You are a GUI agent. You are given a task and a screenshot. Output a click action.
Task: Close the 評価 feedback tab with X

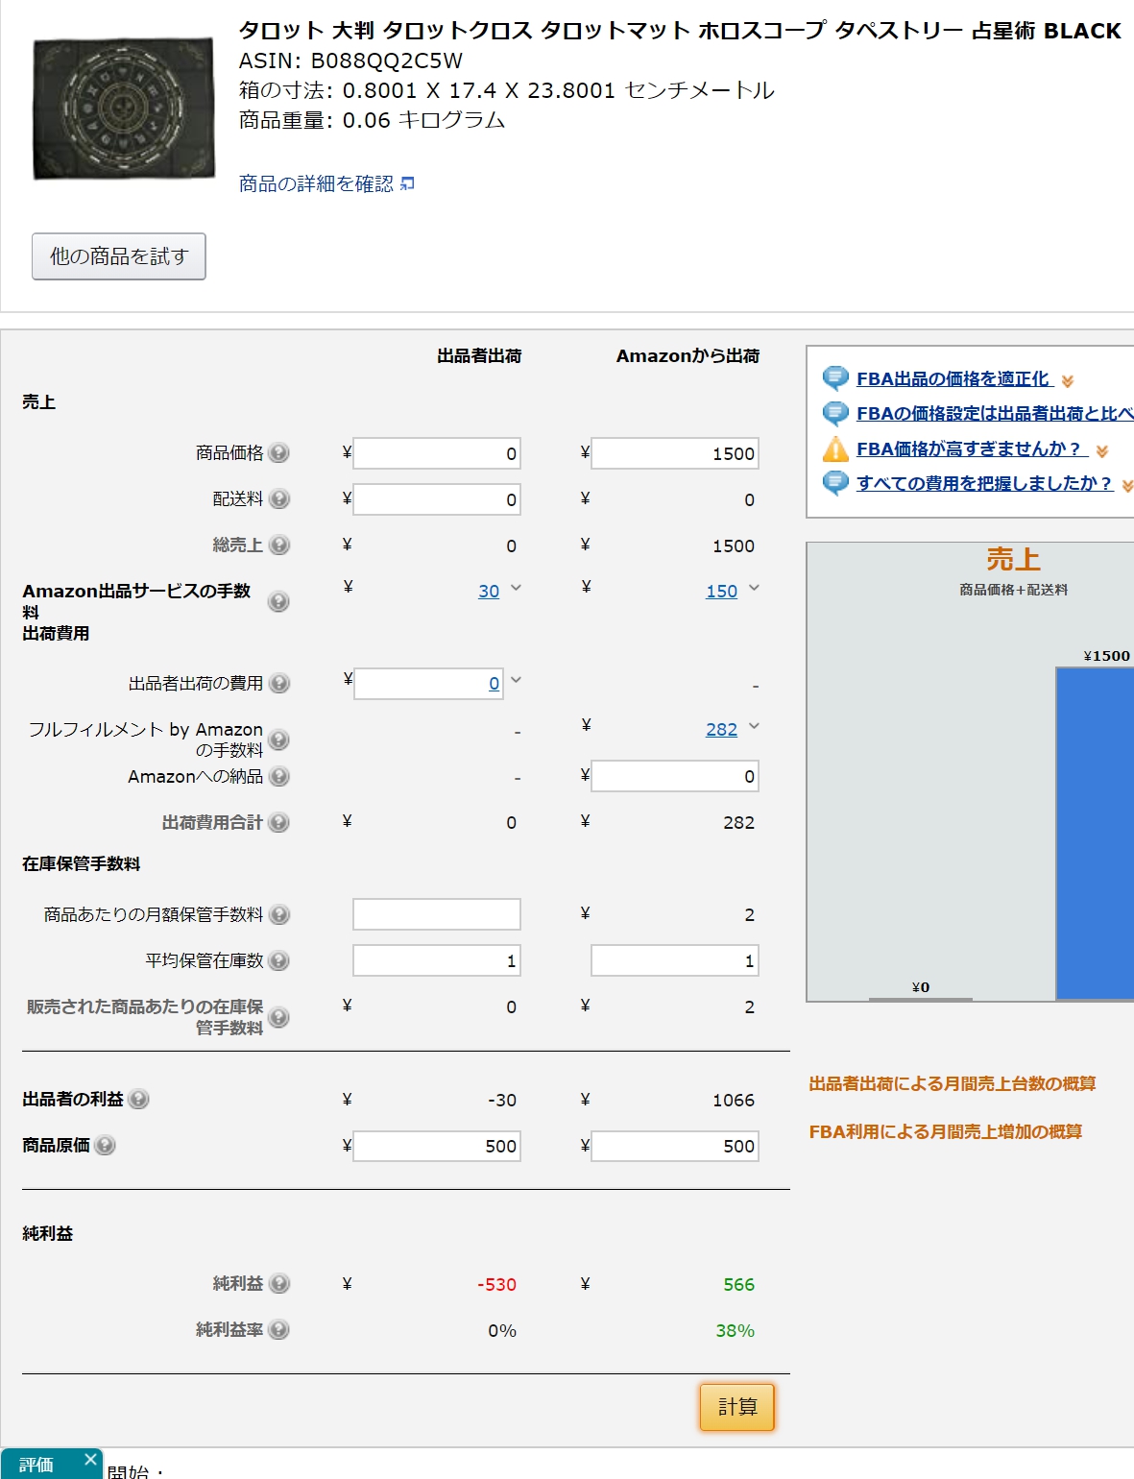click(90, 1460)
